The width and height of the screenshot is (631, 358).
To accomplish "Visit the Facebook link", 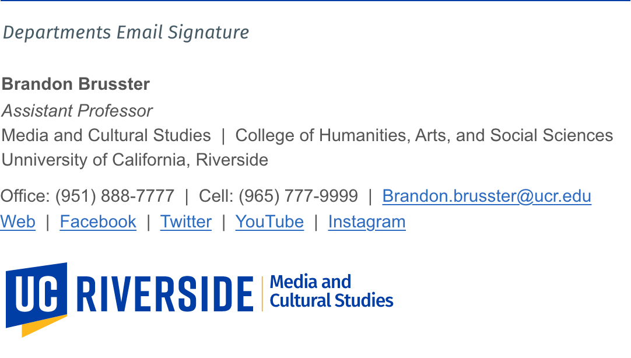I will point(98,222).
